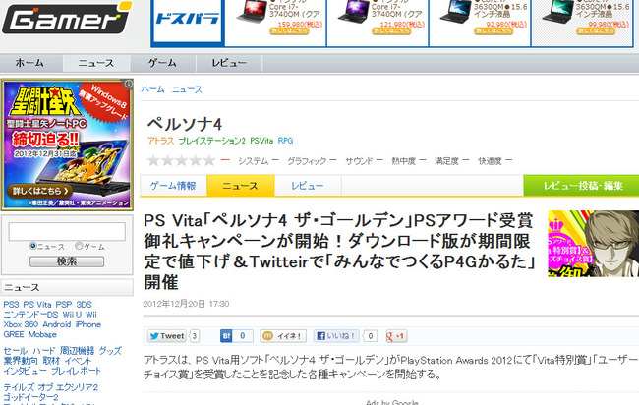The height and width of the screenshot is (405, 639).
Task: Click the green レビュー投稿・編集 button
Action: click(x=581, y=186)
